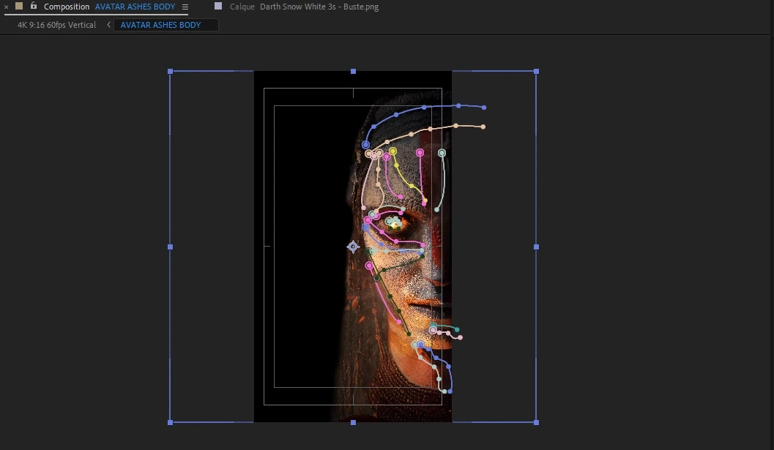
Task: Click the lavender Calque label square
Action: point(218,6)
